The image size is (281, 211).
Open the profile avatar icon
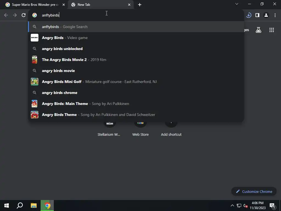point(266,15)
